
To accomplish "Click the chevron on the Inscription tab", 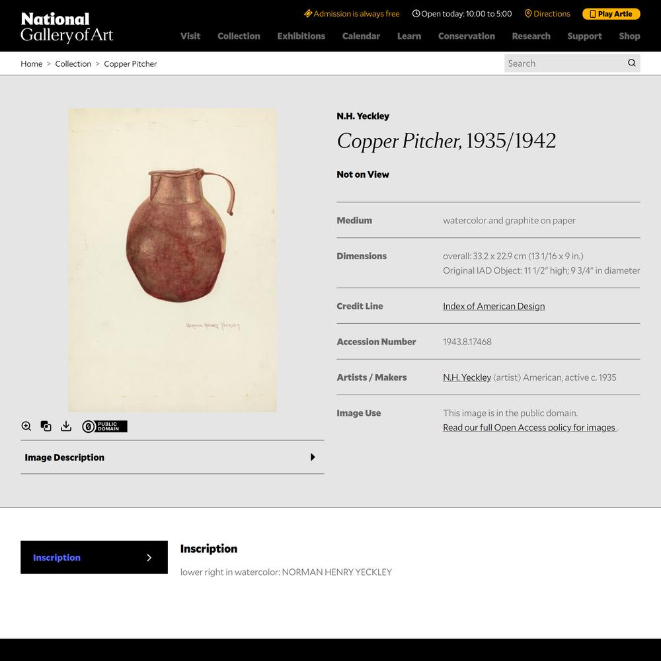I will point(149,558).
